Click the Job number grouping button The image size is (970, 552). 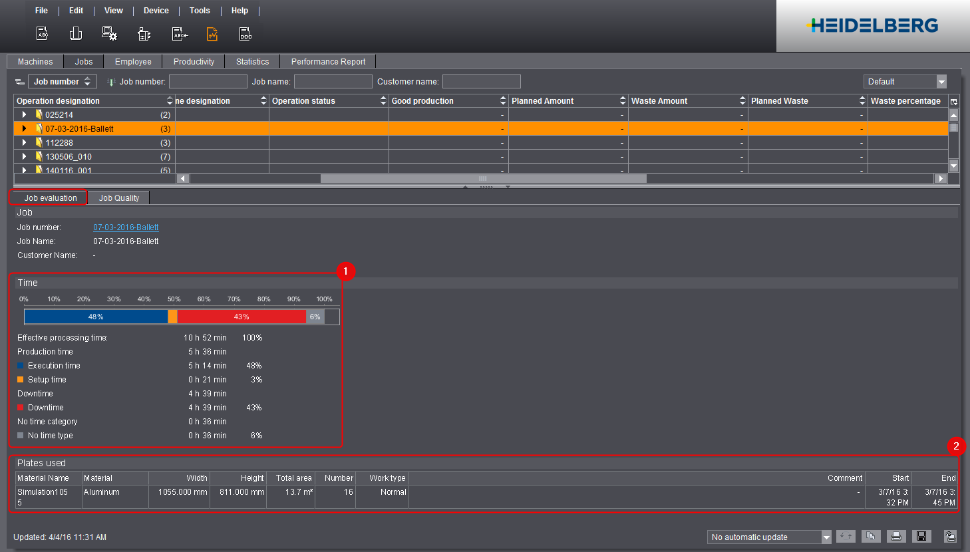tap(62, 82)
